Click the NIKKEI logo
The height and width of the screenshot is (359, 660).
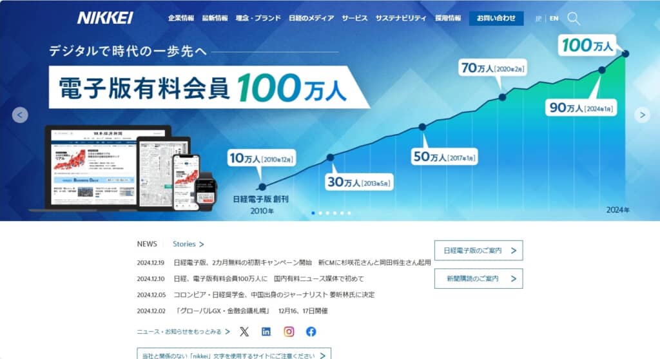tap(105, 17)
